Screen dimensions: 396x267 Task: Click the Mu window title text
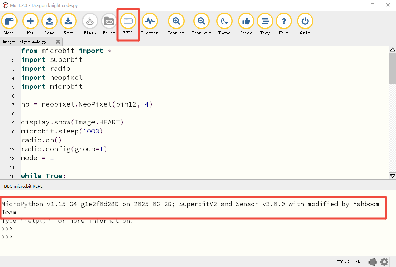point(44,5)
